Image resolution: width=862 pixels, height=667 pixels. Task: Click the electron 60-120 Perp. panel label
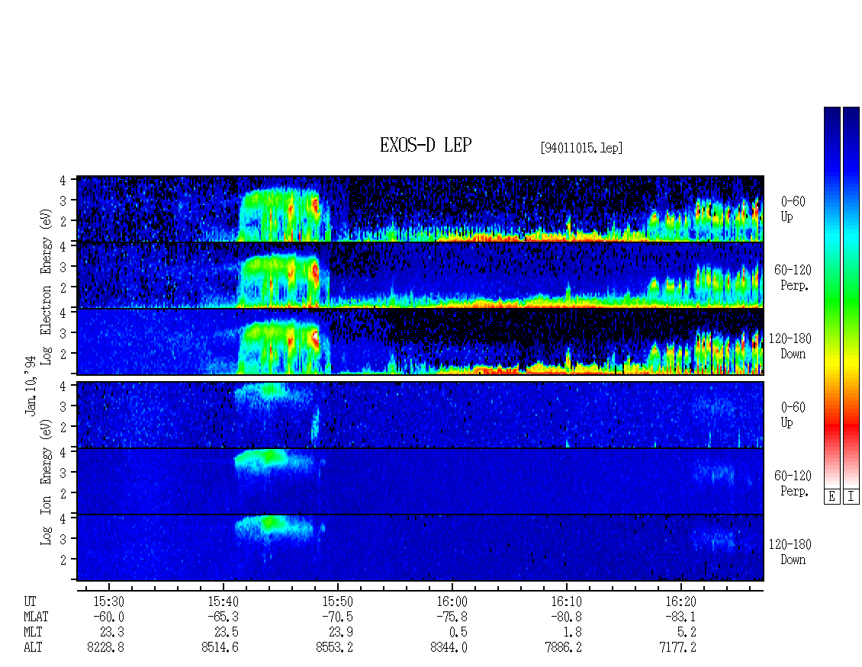point(792,278)
